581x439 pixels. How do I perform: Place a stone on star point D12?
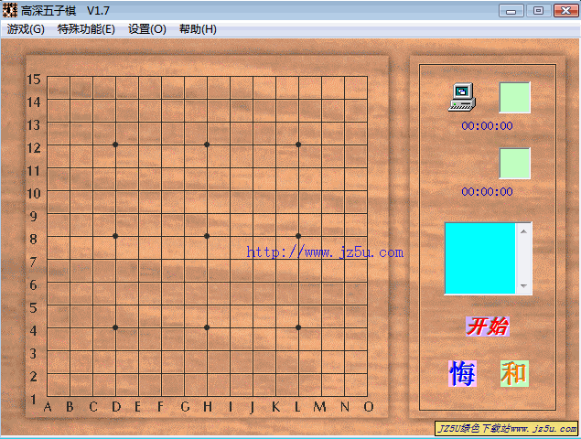(115, 145)
